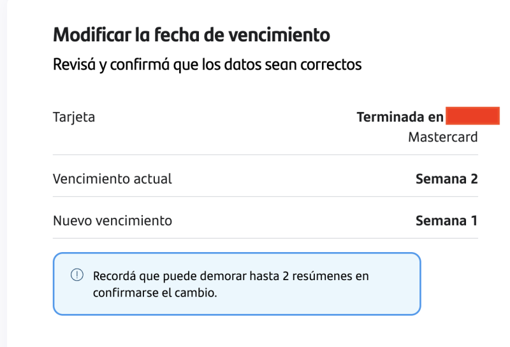Image resolution: width=510 pixels, height=347 pixels.
Task: Select the "Revisá y confirmá" subtitle text
Action: pos(207,64)
